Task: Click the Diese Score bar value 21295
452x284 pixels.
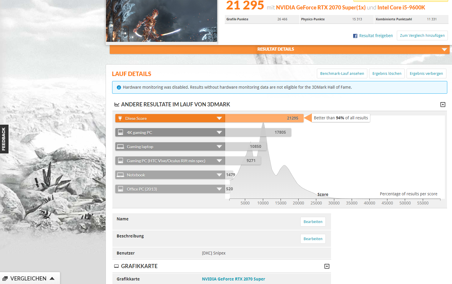Action: click(293, 118)
